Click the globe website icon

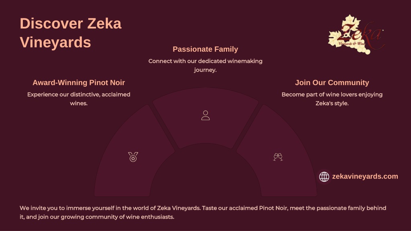[x=324, y=176]
